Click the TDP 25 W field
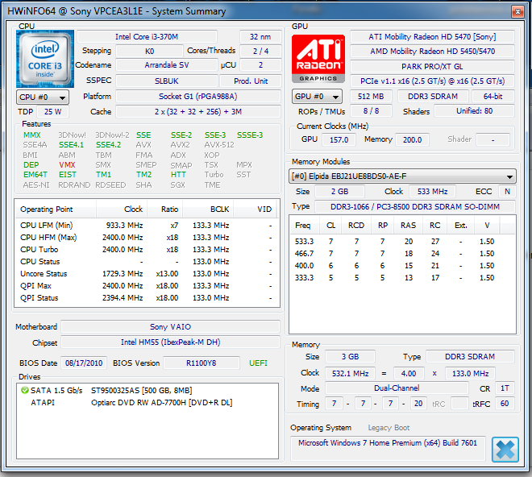 52,112
